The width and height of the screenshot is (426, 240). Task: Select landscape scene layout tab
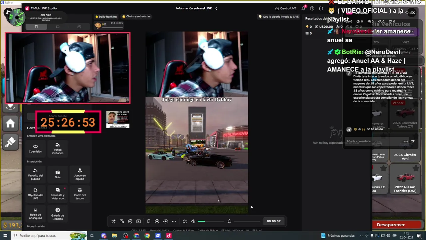coord(58,27)
